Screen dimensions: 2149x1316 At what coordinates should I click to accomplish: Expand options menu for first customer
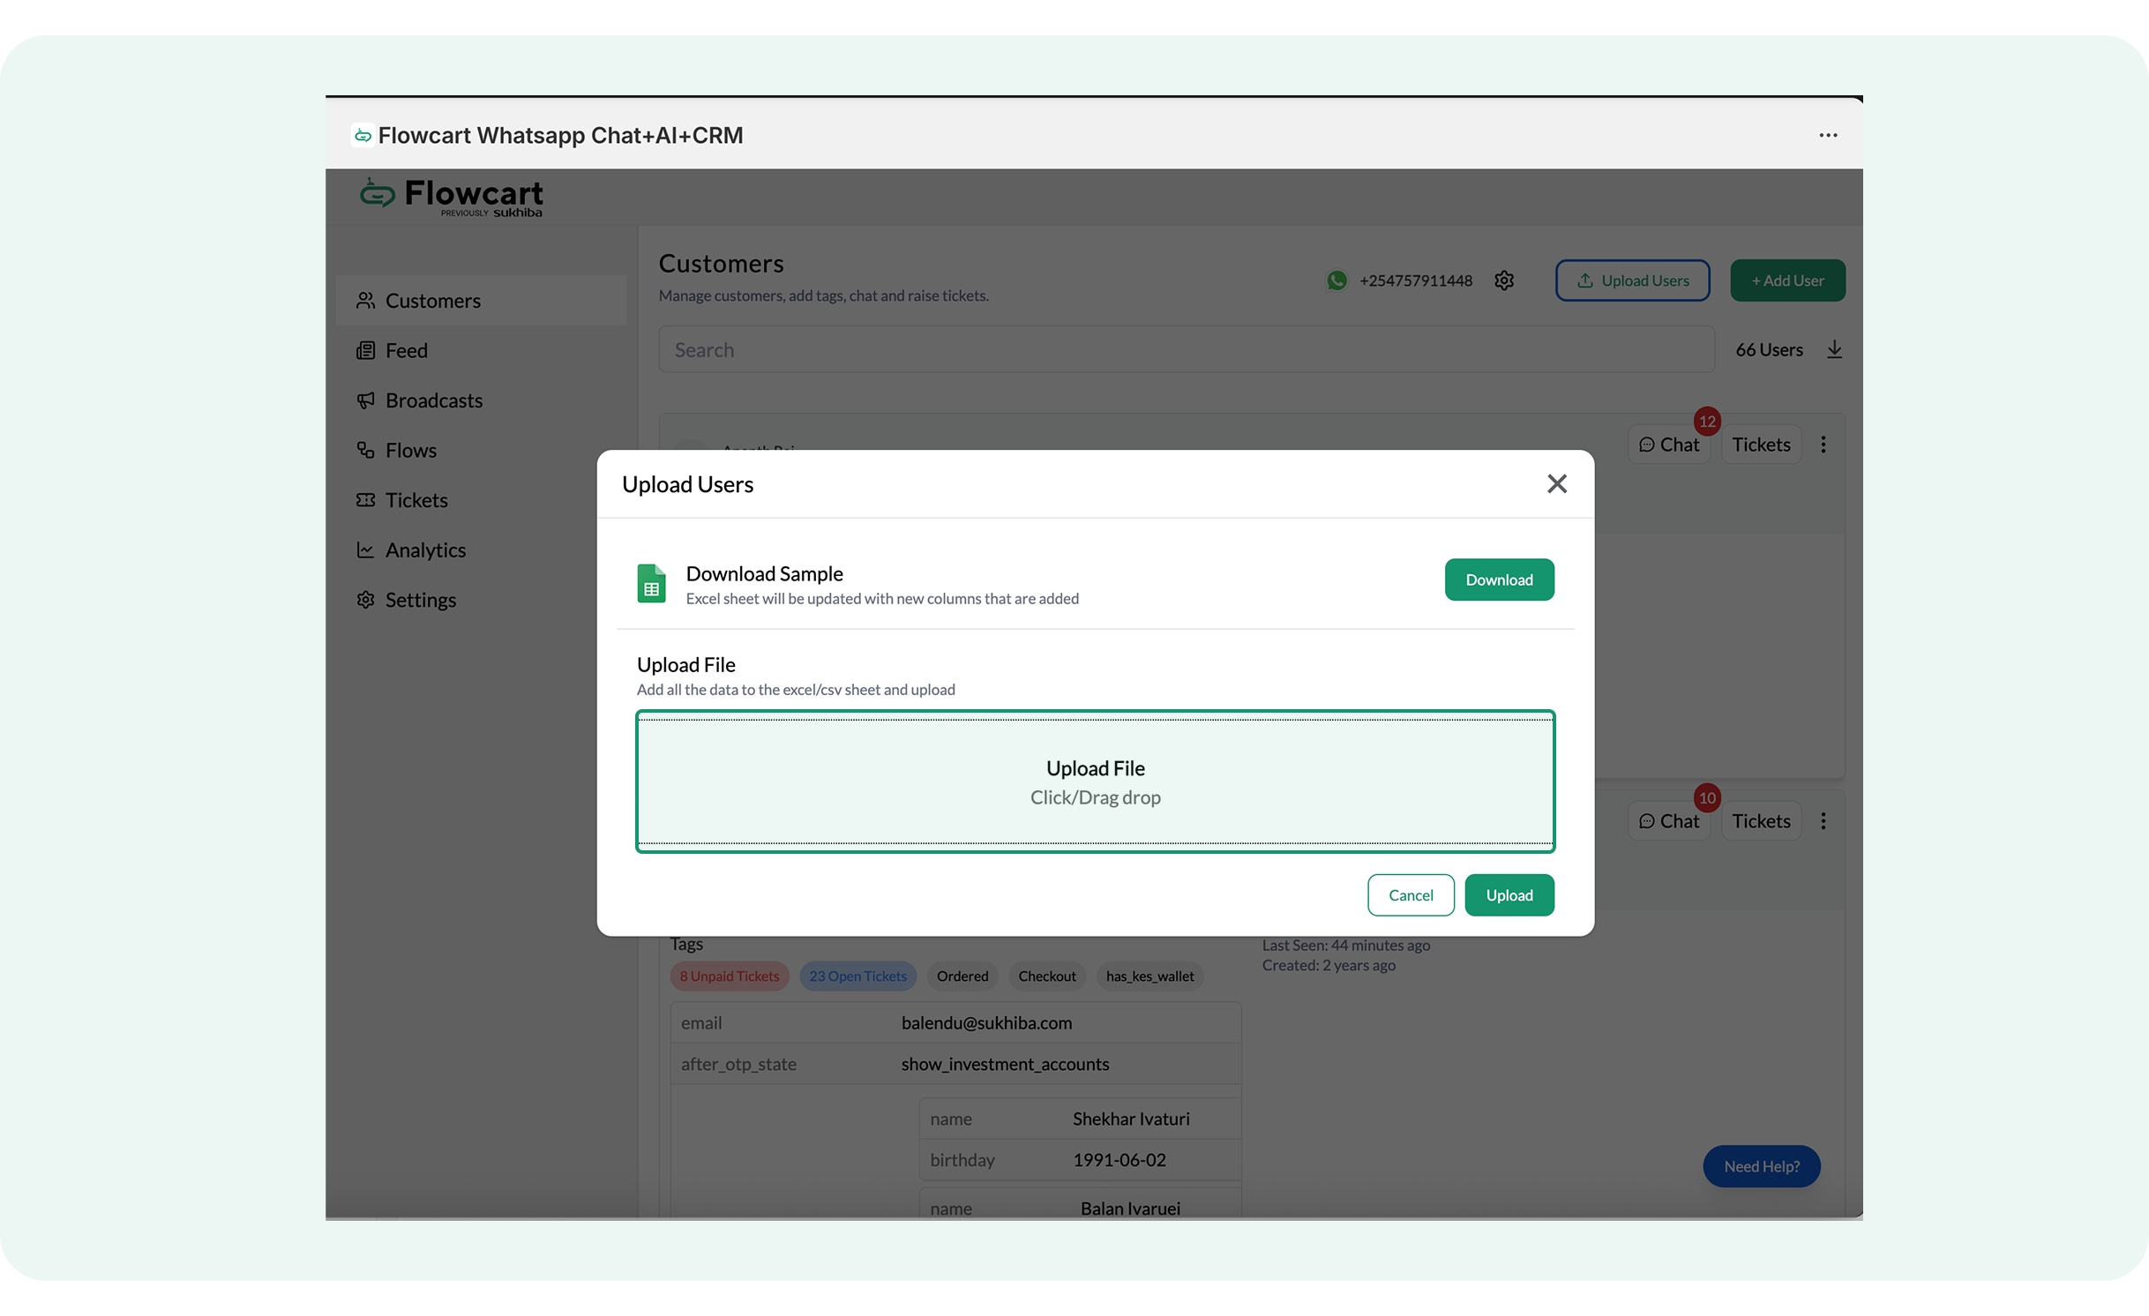[x=1823, y=445]
